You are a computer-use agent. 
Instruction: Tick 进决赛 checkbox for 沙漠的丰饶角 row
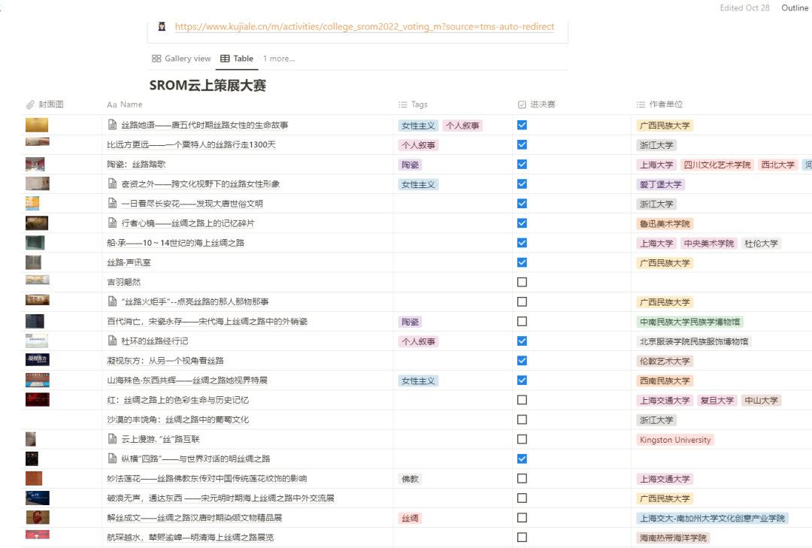pyautogui.click(x=522, y=419)
